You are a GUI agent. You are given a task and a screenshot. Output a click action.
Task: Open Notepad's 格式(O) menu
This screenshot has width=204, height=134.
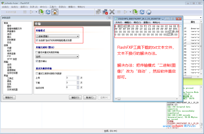[x=137, y=22]
